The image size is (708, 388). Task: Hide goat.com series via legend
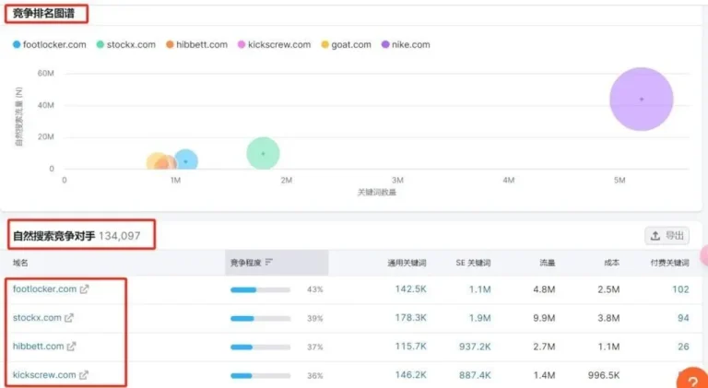click(345, 44)
